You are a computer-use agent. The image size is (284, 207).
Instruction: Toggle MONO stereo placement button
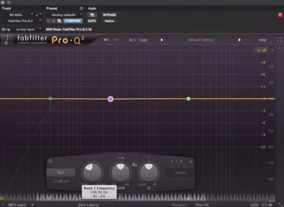[x=180, y=172]
